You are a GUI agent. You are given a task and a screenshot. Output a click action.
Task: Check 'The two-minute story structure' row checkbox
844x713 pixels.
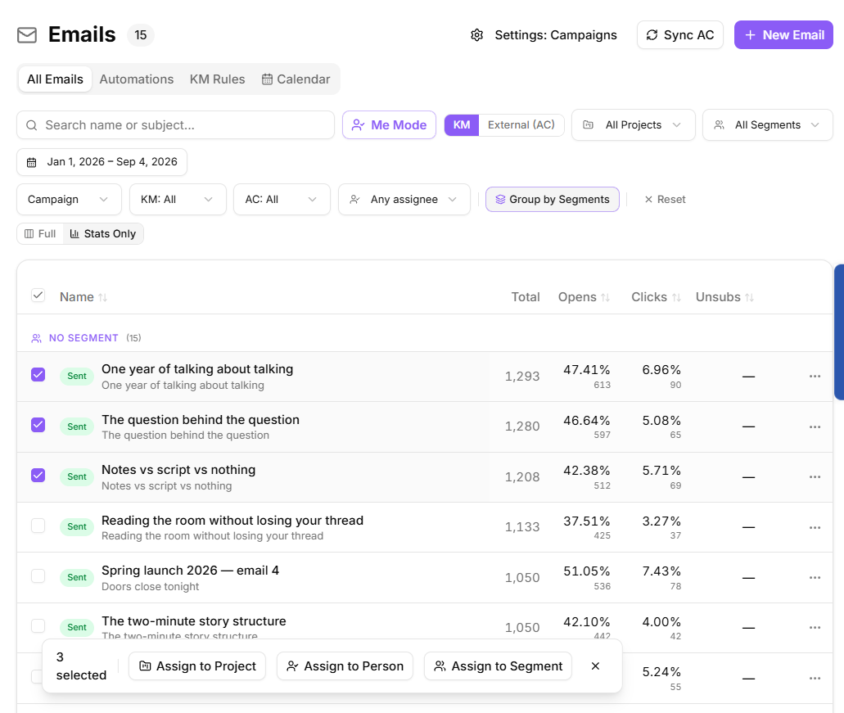pos(38,626)
